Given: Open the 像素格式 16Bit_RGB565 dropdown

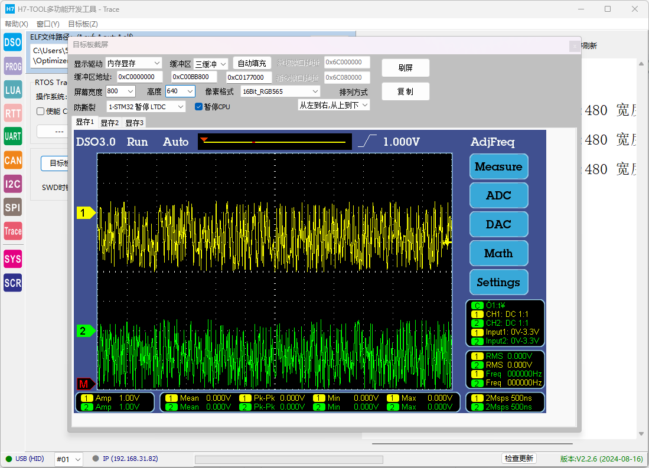Looking at the screenshot, I should [281, 91].
